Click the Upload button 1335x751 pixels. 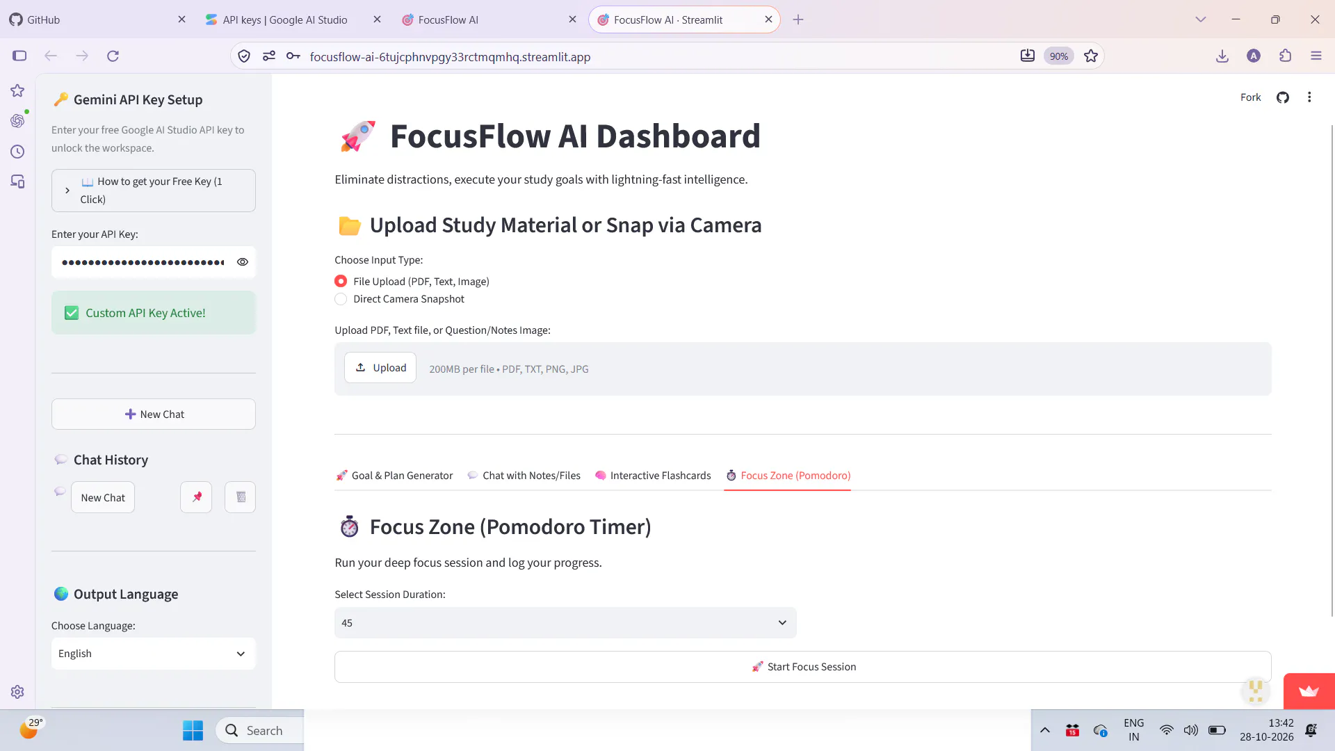(x=380, y=368)
